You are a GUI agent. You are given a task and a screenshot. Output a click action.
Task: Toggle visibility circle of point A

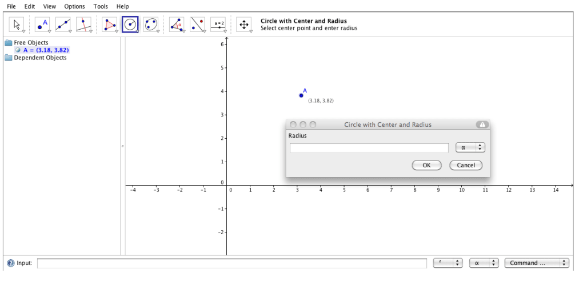click(x=18, y=50)
